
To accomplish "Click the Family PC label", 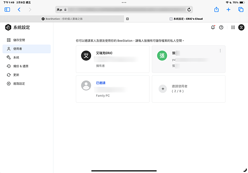I will click(103, 96).
